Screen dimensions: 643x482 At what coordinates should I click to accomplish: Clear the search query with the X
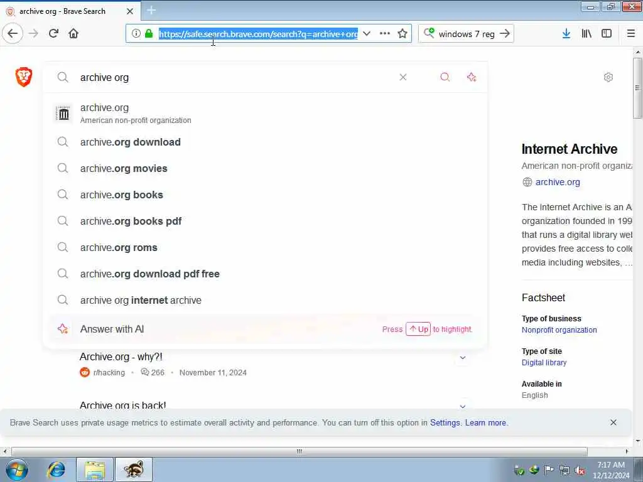click(x=403, y=77)
